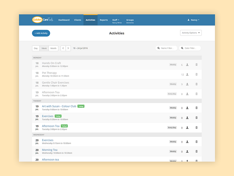Screen dimensions: 234x176
Task: Open the Reports section
Action: 104,20
